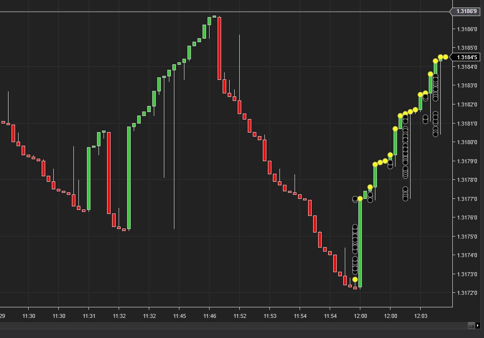
Task: Click the 1.3176'0 price axis label
Action: click(x=467, y=218)
